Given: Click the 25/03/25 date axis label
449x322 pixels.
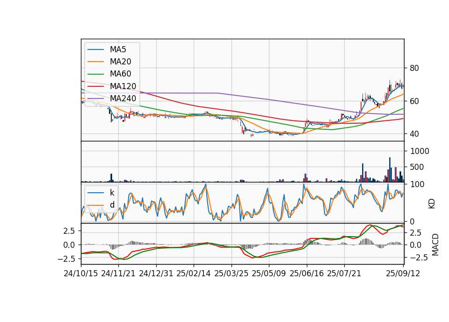Looking at the screenshot, I should tap(231, 273).
